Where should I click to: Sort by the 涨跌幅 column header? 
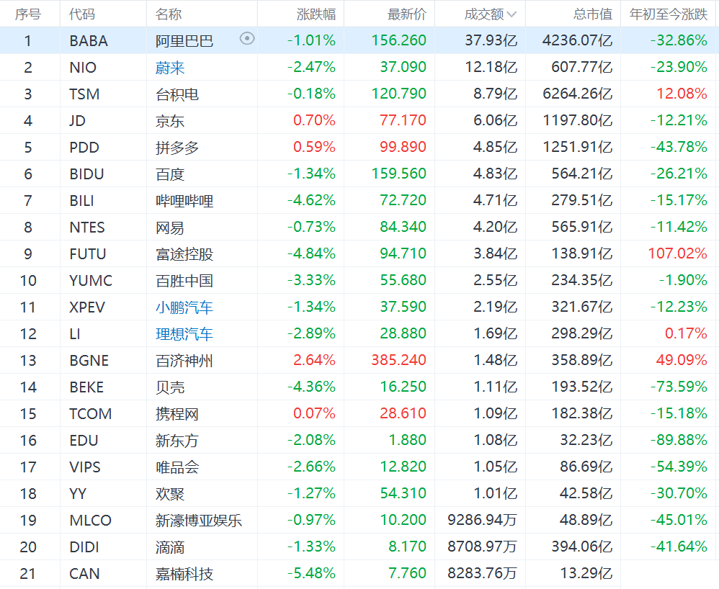point(316,14)
